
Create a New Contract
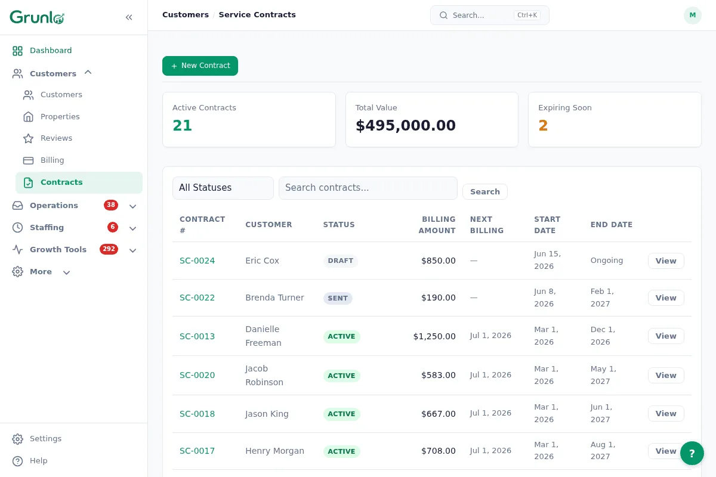pos(200,66)
